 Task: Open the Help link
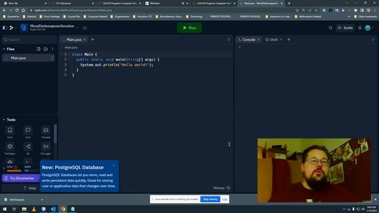tap(30, 188)
